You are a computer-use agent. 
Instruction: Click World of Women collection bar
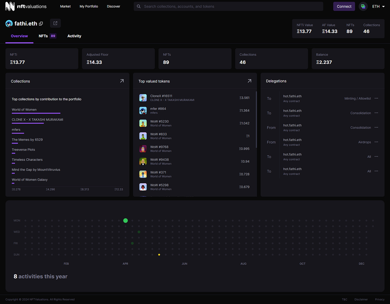coord(36,113)
